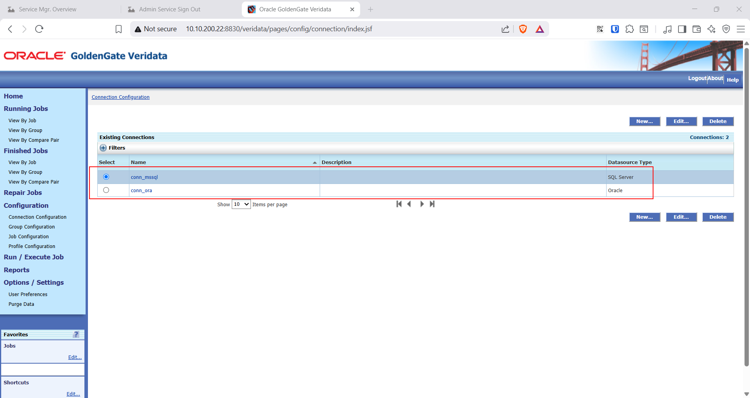Open the browser hamburger main menu

coord(741,29)
